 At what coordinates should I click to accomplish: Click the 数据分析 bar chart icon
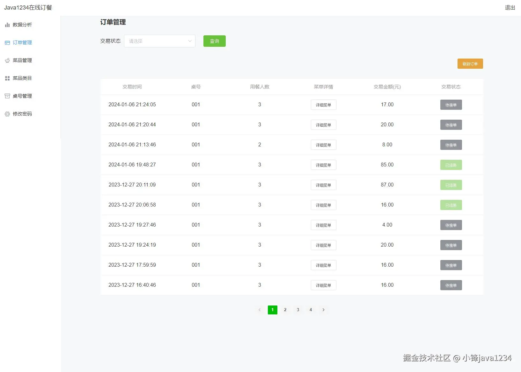(x=7, y=25)
